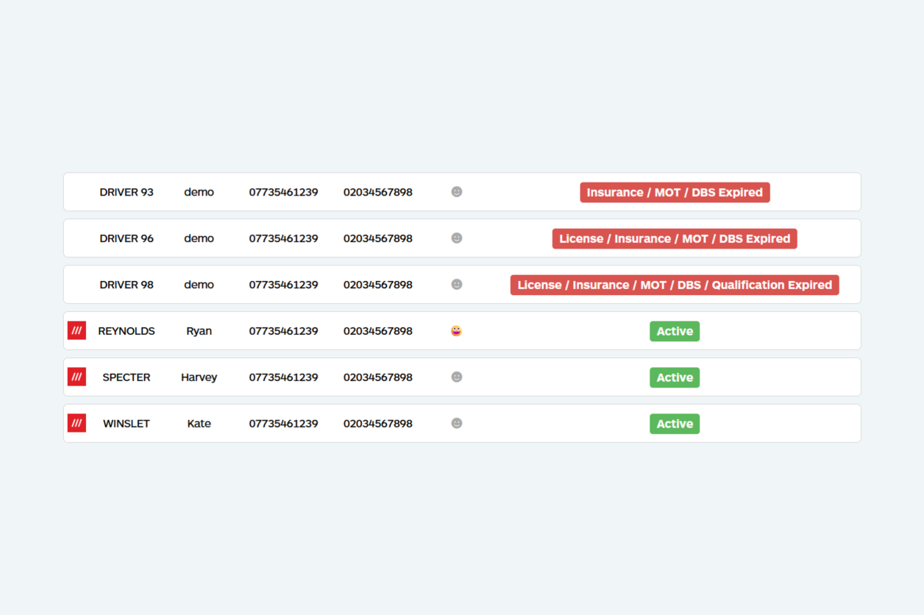
Task: Click the grey smiley icon for DRIVER 93
Action: [x=456, y=192]
